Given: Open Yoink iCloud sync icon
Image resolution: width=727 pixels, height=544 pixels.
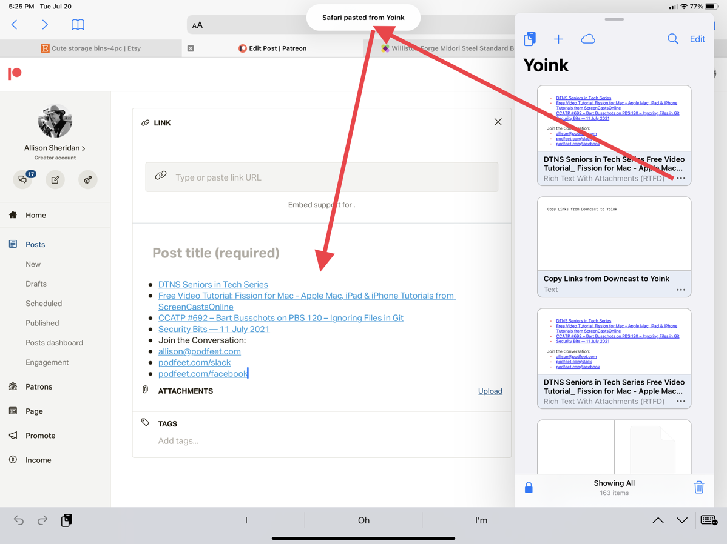Looking at the screenshot, I should 587,39.
